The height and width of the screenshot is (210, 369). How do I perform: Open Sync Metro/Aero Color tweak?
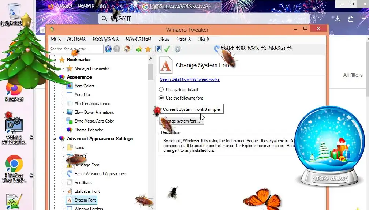point(94,121)
